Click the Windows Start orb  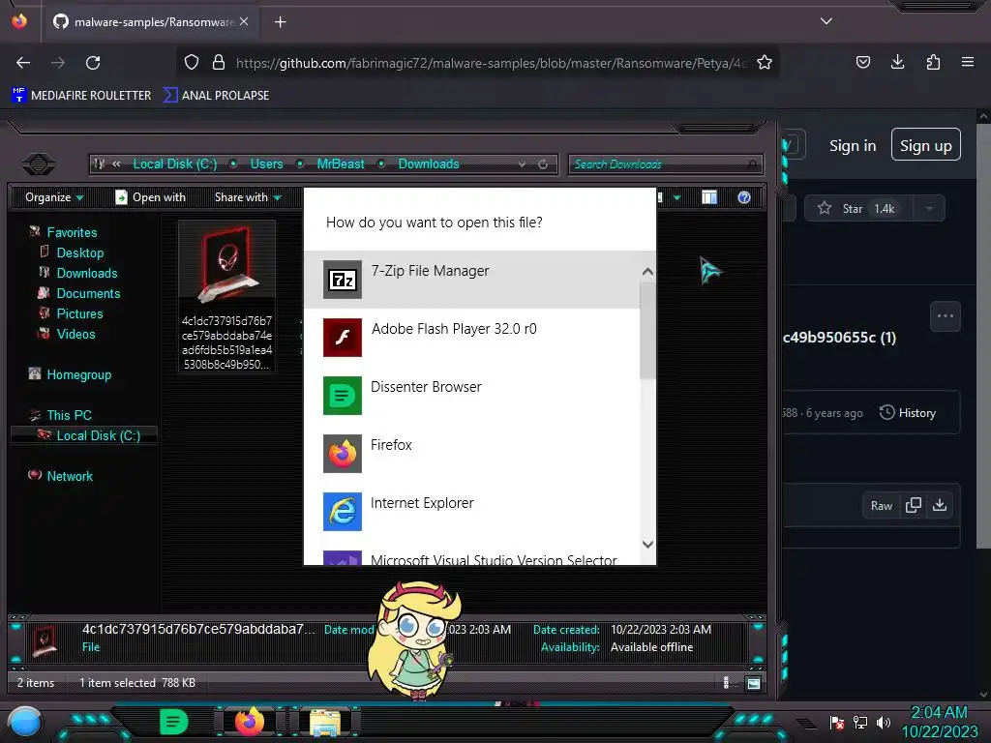(x=24, y=722)
